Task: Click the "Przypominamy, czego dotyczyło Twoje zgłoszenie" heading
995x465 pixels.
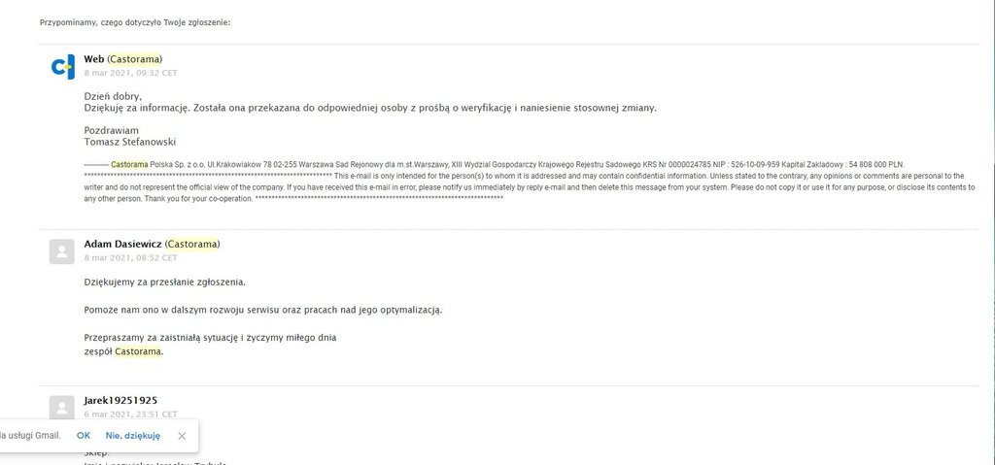Action: (x=135, y=22)
